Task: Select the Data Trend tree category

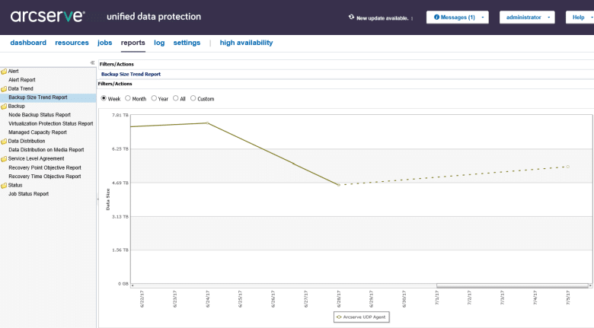Action: pos(21,88)
